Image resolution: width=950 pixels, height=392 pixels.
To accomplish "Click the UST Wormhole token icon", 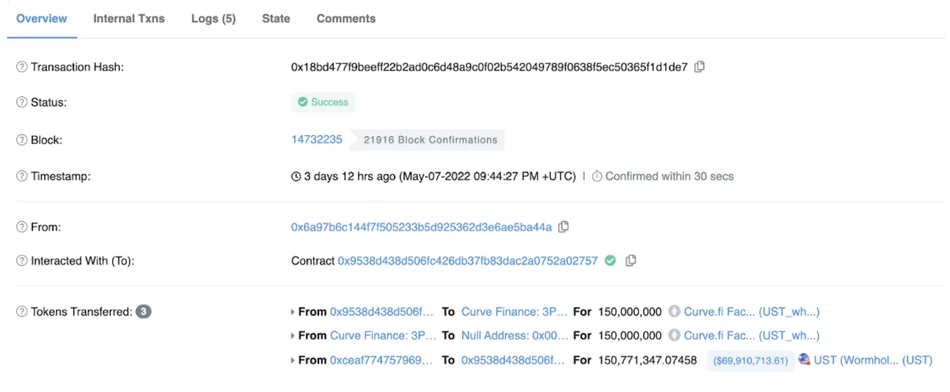I will [x=805, y=359].
